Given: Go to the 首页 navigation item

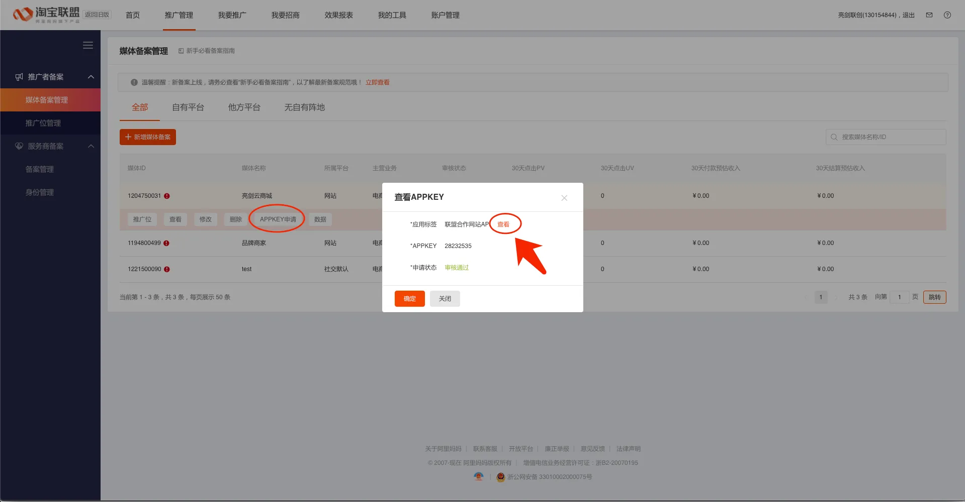Looking at the screenshot, I should (x=133, y=15).
